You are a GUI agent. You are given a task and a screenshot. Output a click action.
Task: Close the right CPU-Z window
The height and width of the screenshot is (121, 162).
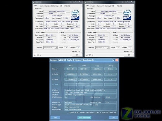pyautogui.click(x=132, y=2)
